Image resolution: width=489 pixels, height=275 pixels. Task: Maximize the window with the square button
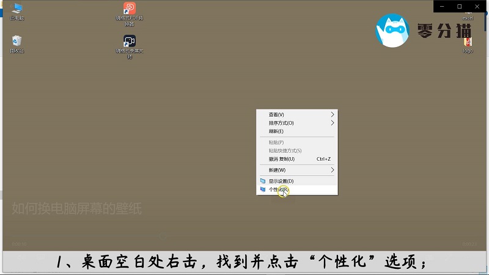460,6
